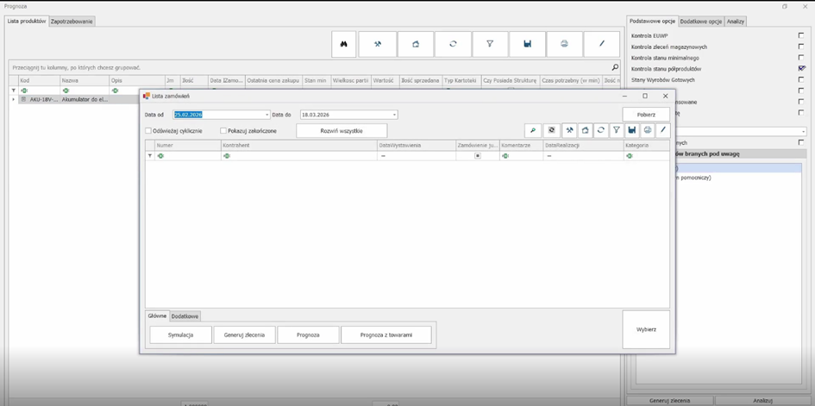Click the key icon in Lista zamówień toolbar

coord(534,131)
